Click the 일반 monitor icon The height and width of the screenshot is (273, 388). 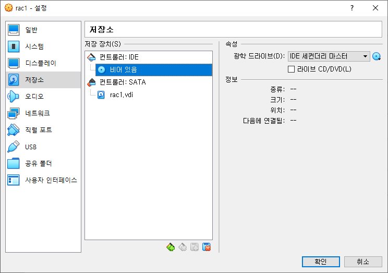(x=14, y=30)
